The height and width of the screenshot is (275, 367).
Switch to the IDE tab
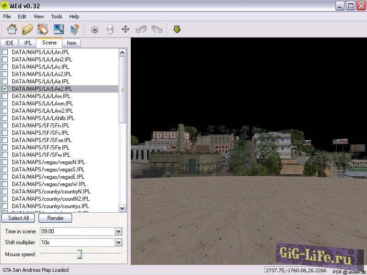click(9, 43)
